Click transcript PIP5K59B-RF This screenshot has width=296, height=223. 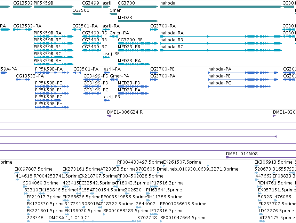click(47, 47)
